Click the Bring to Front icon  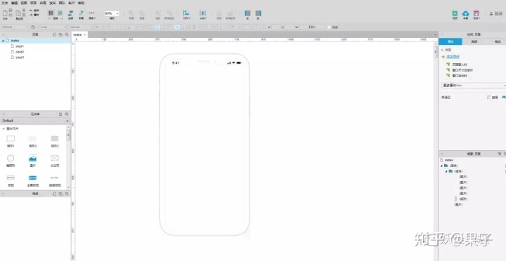[x=131, y=13]
